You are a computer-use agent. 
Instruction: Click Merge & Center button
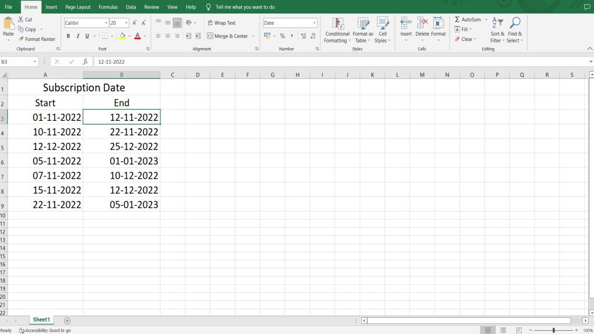pyautogui.click(x=227, y=36)
